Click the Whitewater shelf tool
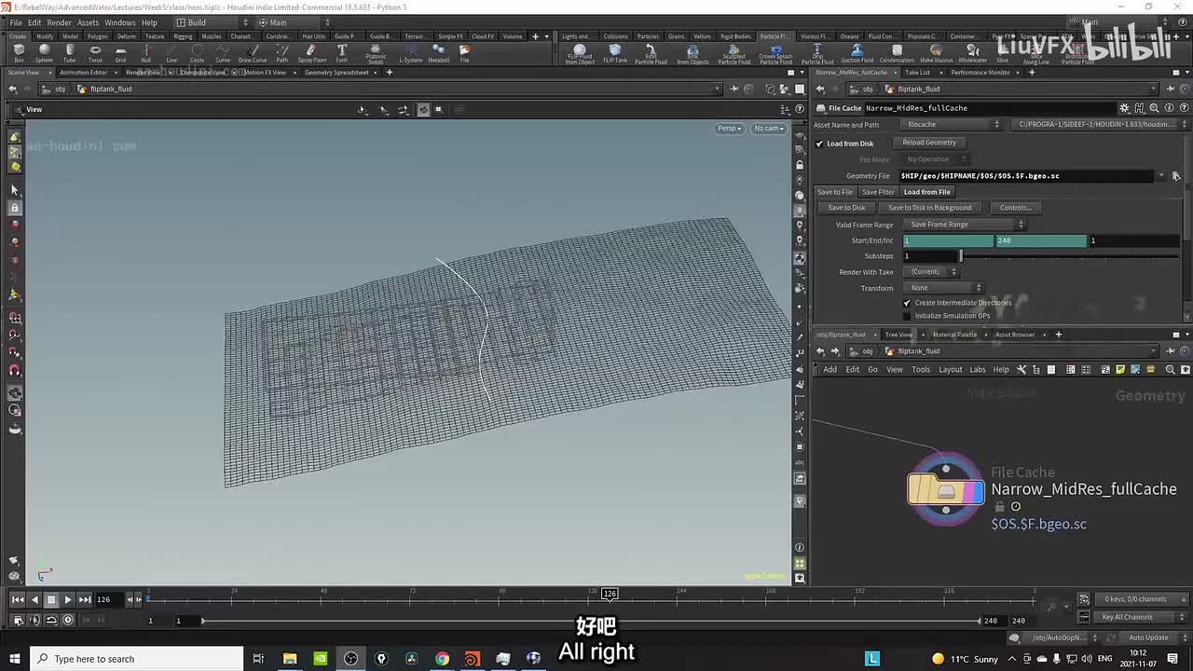1193x671 pixels. (x=973, y=53)
